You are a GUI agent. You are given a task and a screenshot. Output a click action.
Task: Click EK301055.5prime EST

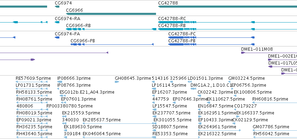pyautogui.click(x=172, y=120)
